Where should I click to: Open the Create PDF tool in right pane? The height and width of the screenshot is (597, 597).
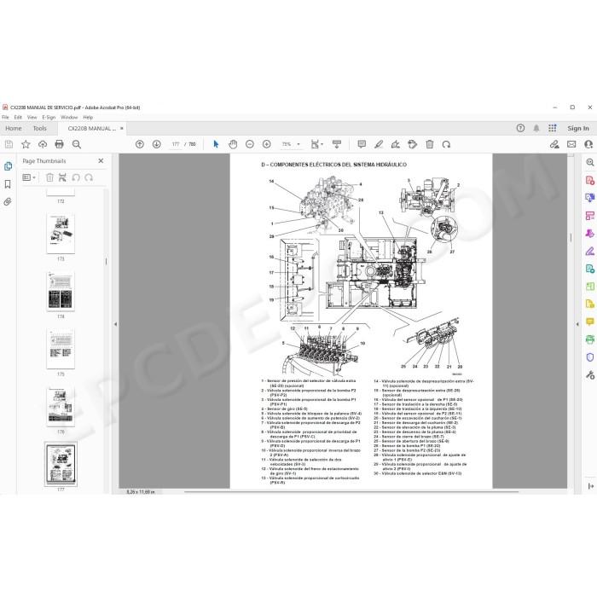click(x=590, y=180)
